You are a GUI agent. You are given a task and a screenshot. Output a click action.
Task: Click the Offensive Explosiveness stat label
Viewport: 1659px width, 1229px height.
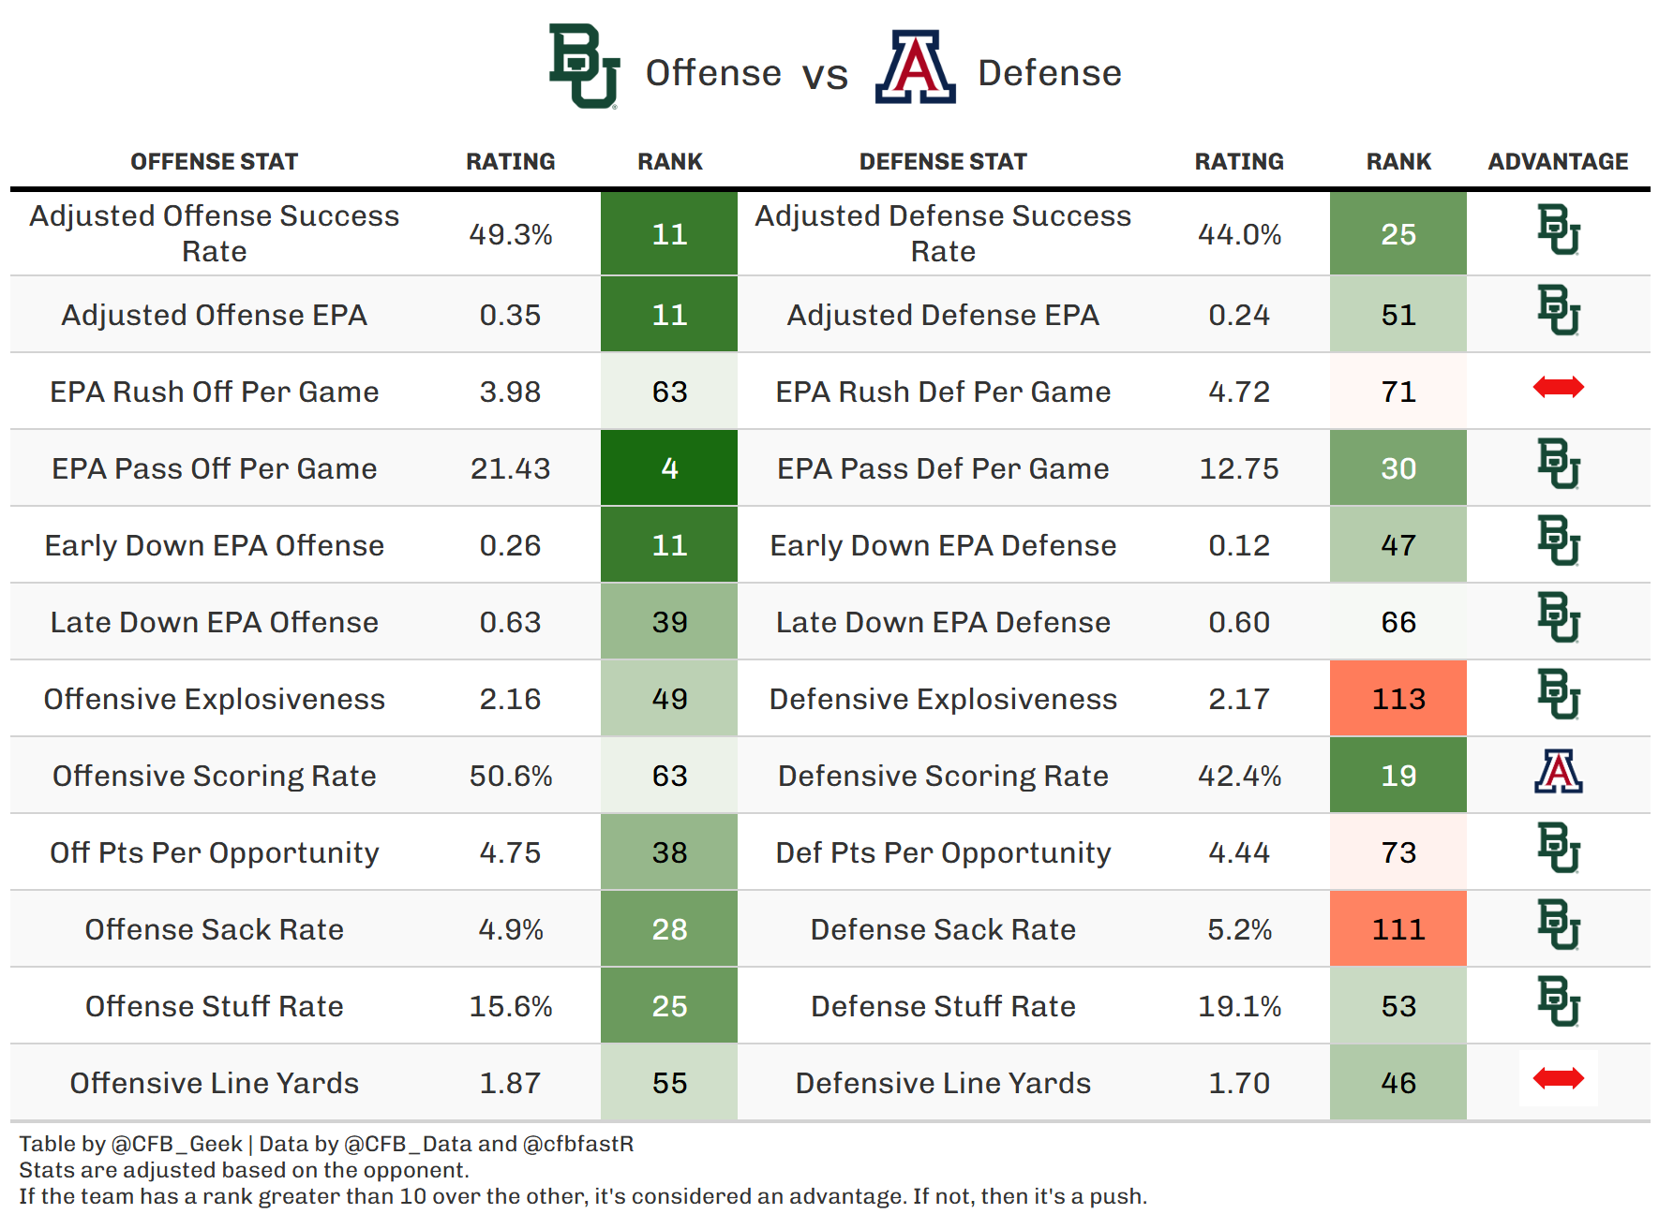coord(214,699)
